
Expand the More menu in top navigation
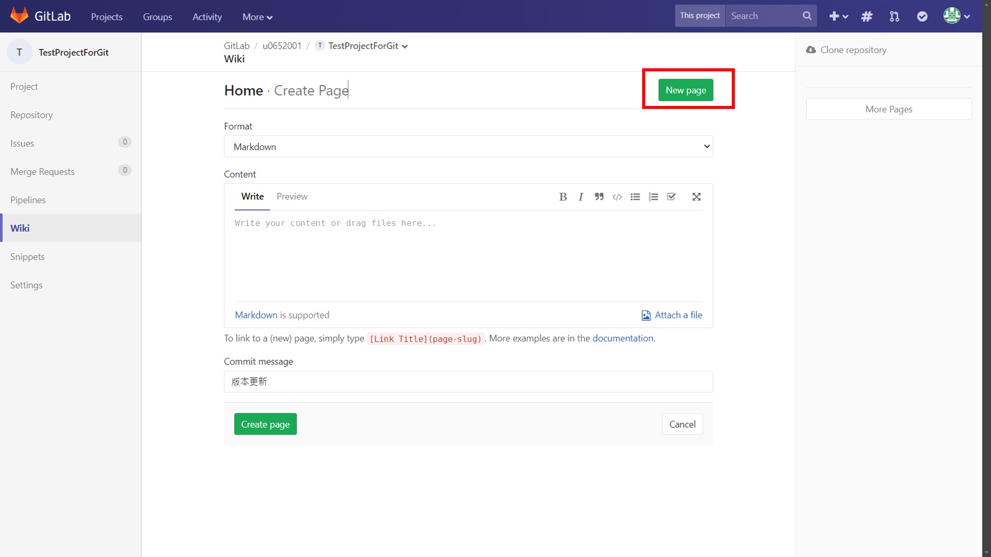point(257,17)
